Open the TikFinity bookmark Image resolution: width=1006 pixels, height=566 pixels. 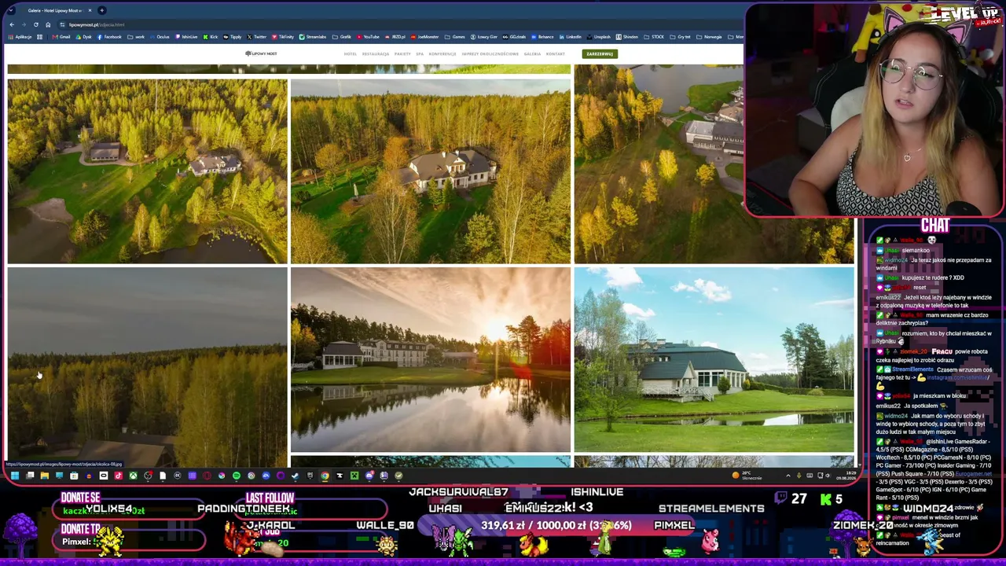[283, 37]
